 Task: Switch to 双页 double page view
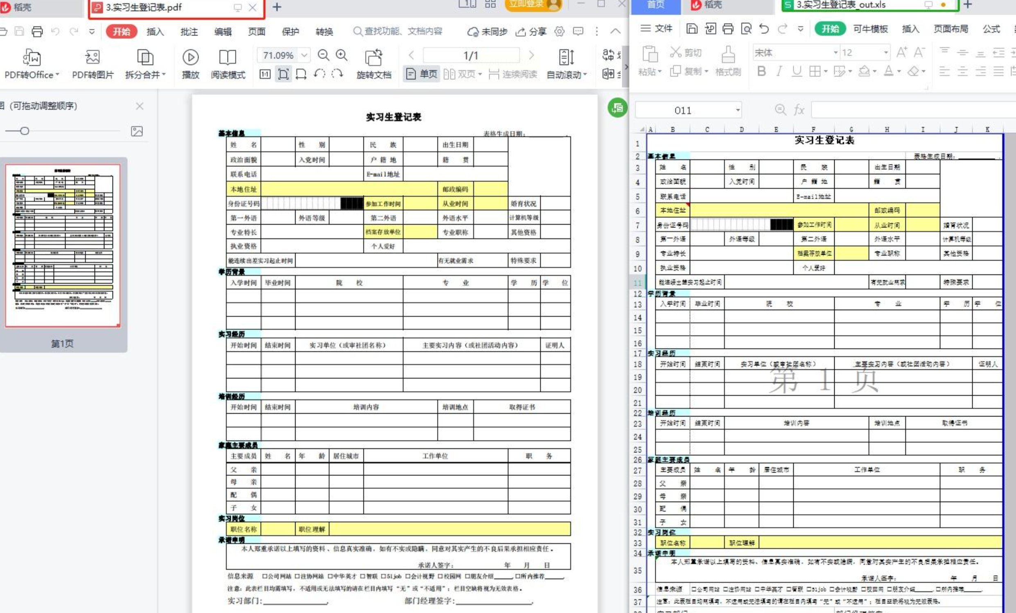[462, 74]
